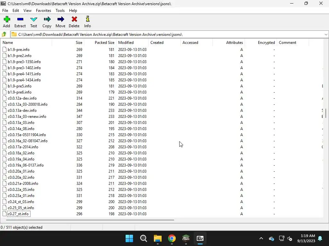Click the vertical scrollbar thumb
This screenshot has width=329, height=246.
click(326, 113)
